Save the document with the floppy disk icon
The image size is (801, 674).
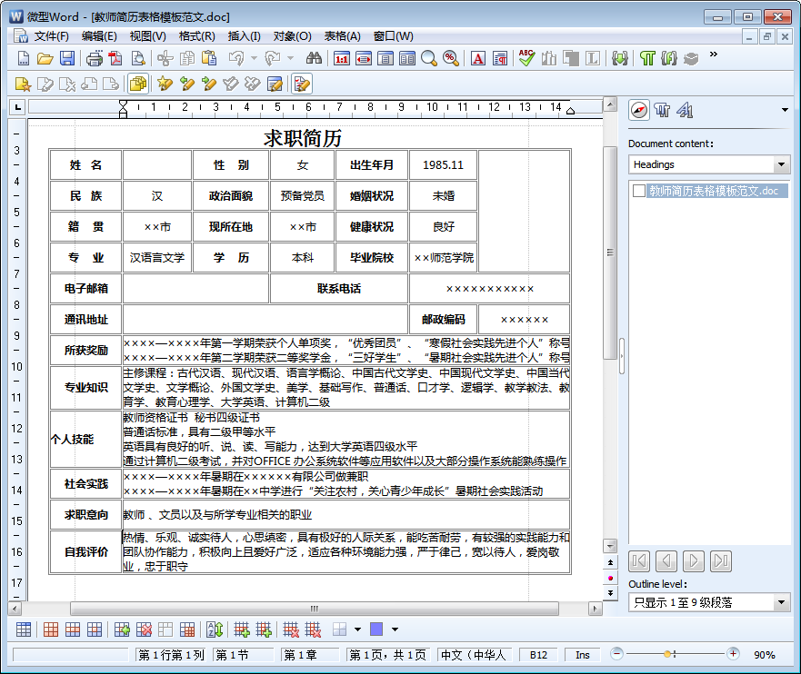(x=67, y=58)
